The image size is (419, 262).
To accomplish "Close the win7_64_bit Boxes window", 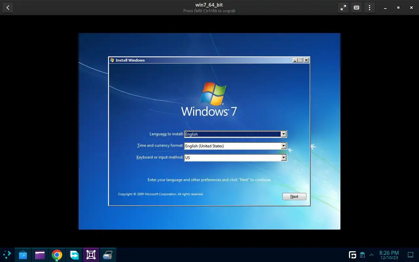I will pos(411,8).
